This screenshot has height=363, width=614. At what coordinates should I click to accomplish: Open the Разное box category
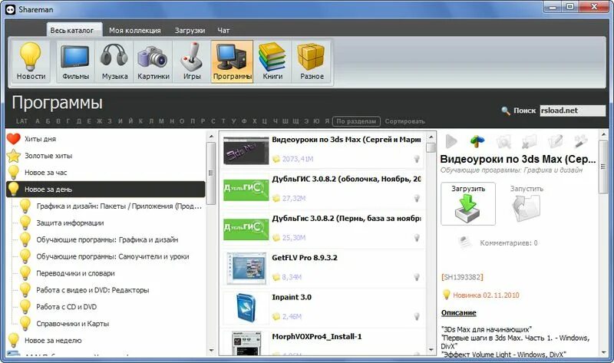(312, 61)
